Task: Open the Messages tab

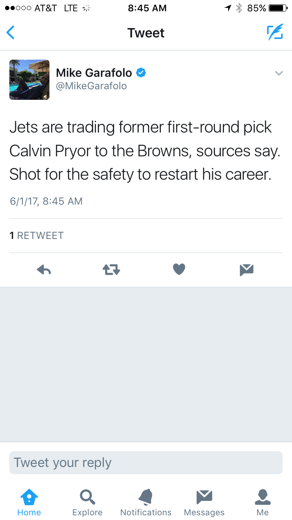Action: click(204, 502)
